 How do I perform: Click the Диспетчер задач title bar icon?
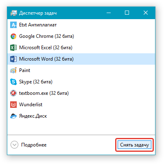click(14, 13)
